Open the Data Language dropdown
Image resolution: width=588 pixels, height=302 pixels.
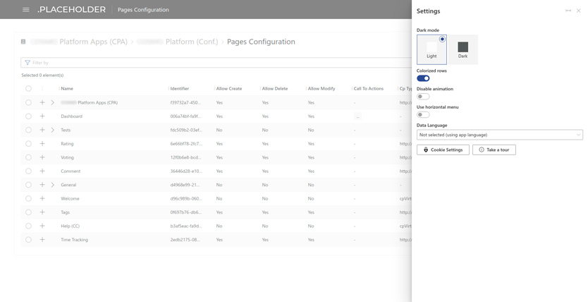coord(499,135)
